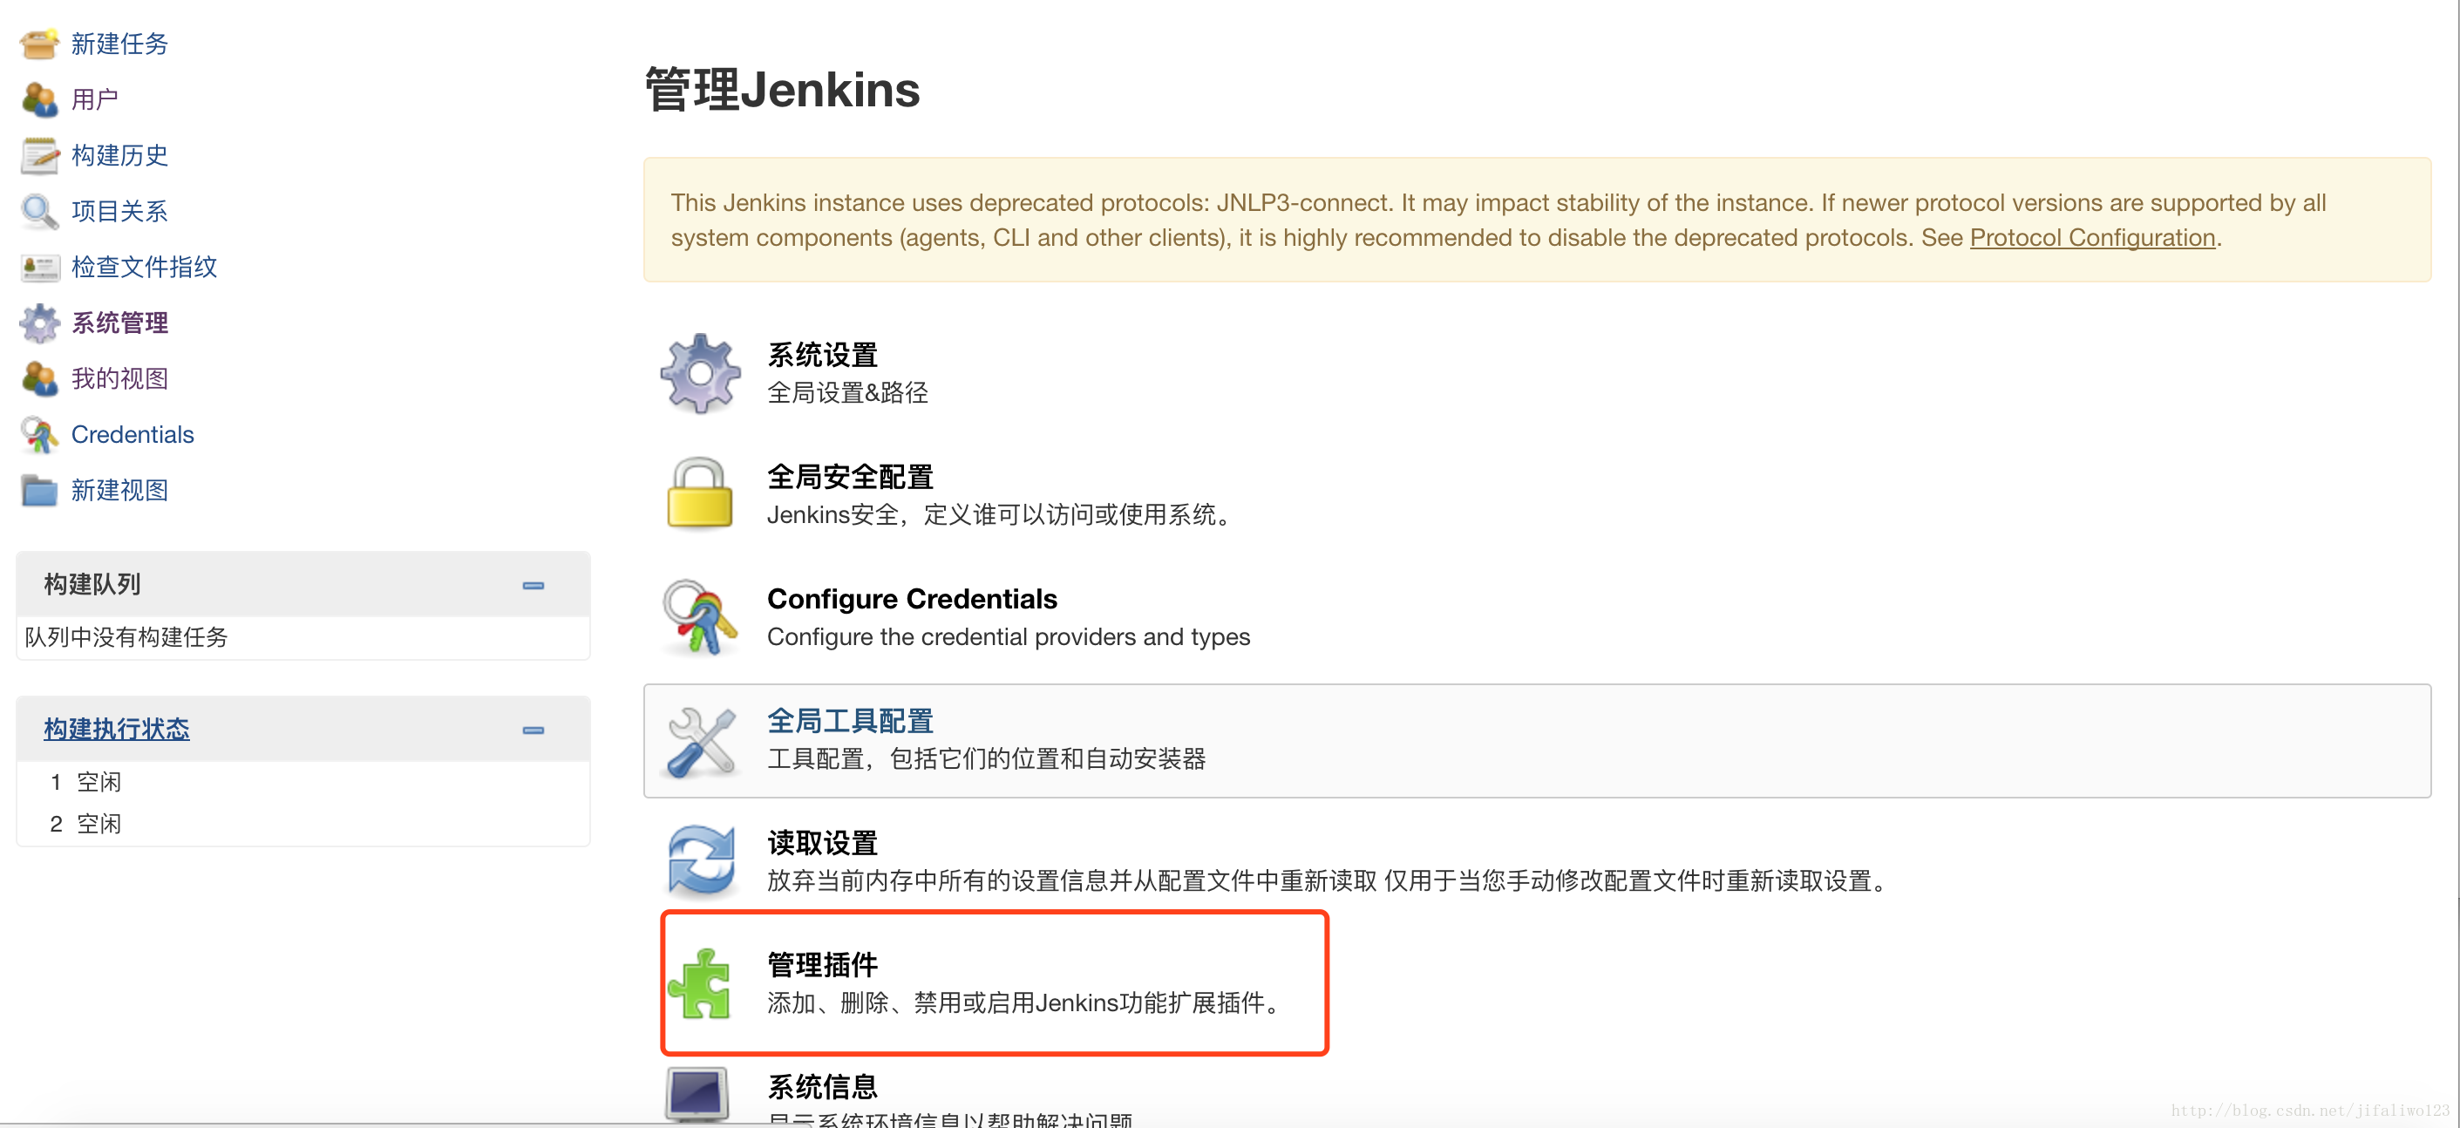Open 项目关系 sidebar link
Viewport: 2460px width, 1128px height.
(x=119, y=211)
